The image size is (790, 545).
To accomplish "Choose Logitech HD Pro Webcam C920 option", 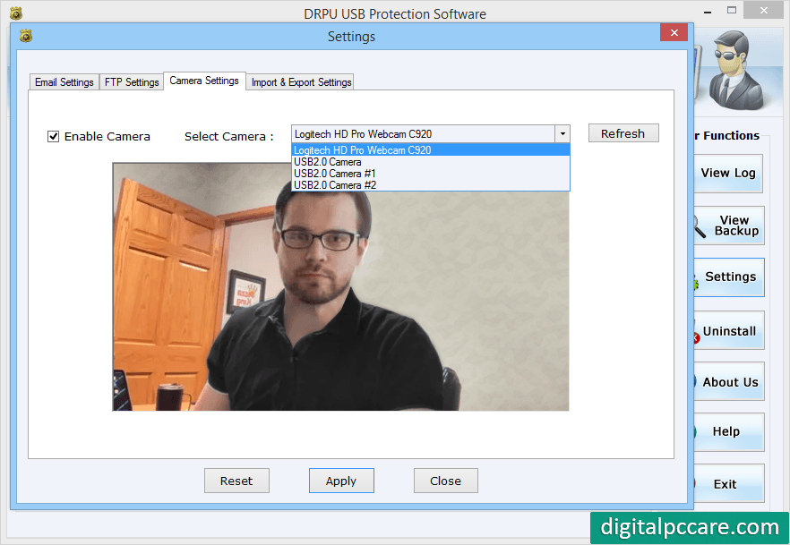I will click(431, 150).
